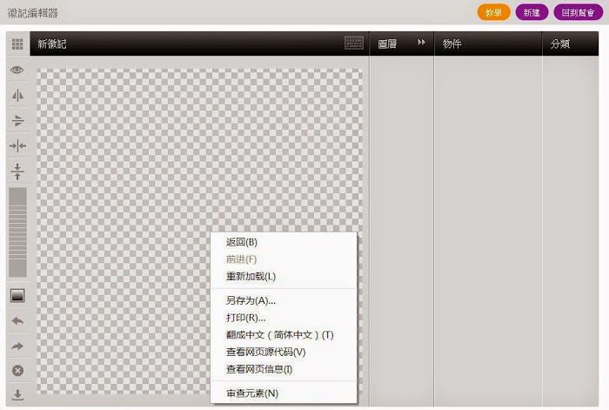
Task: Choose 打印(R)... in context menu
Action: [x=283, y=318]
